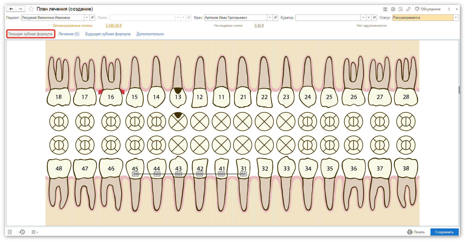Open planned payments link 5 000,00 ₽

click(x=114, y=26)
